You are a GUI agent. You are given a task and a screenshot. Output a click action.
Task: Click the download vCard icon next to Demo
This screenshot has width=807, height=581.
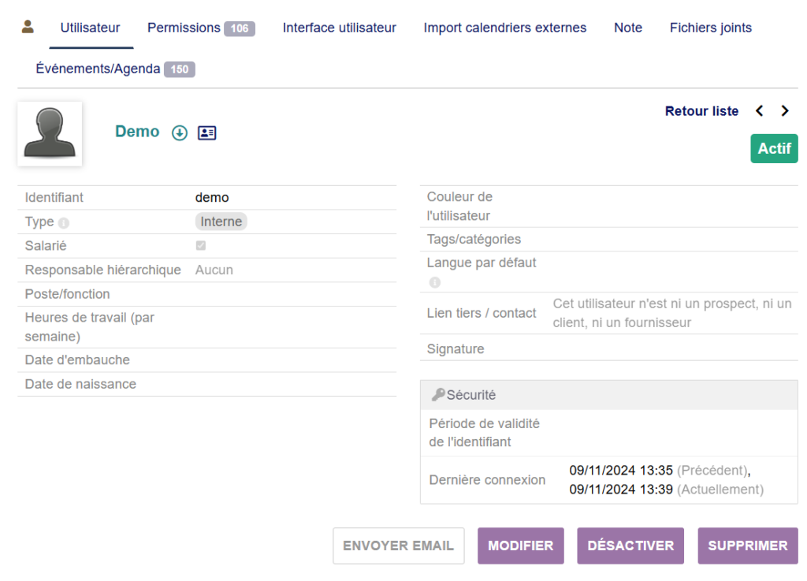pos(180,133)
